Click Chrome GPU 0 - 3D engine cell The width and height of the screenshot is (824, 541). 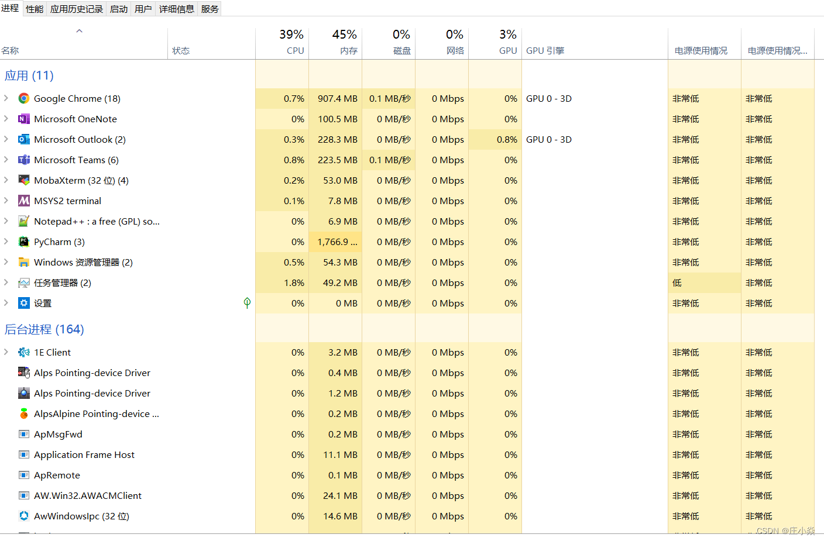click(x=549, y=98)
